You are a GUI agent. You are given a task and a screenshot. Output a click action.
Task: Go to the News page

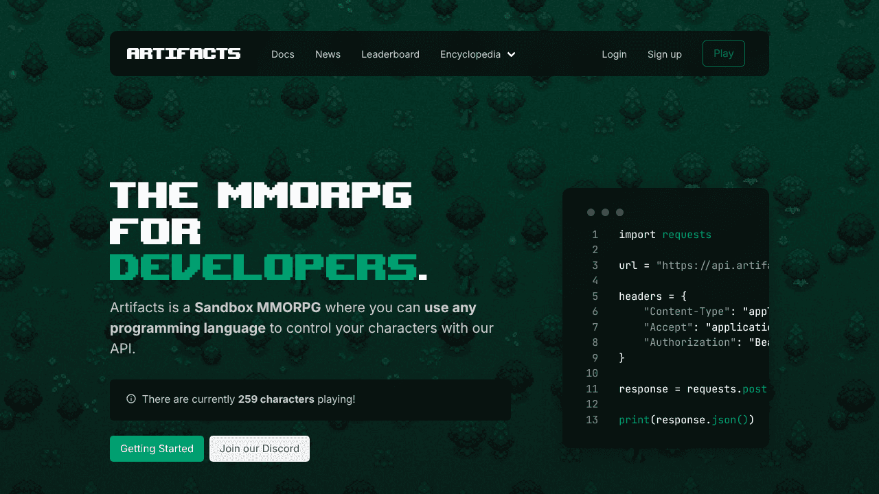pyautogui.click(x=328, y=54)
